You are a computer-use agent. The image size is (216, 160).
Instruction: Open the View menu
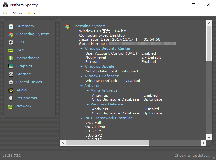(17, 13)
